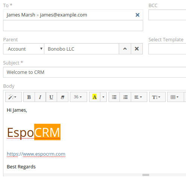Open the insert table dropdown
The width and height of the screenshot is (186, 180).
pos(175,97)
